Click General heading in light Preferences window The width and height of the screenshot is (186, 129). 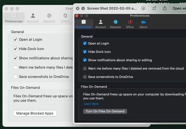[x=18, y=32]
